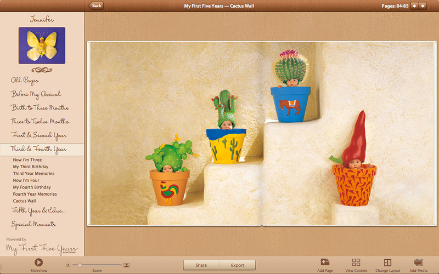Click the small zoom-out icon
This screenshot has width=439, height=274.
[x=69, y=265]
